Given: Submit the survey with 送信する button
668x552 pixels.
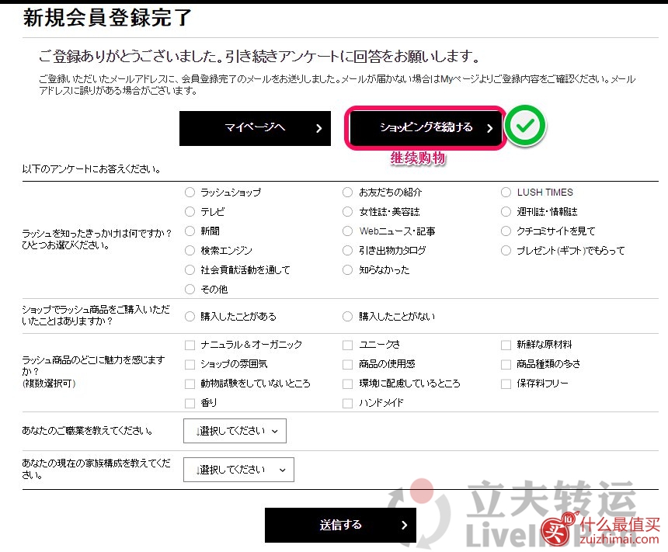Looking at the screenshot, I should [340, 525].
